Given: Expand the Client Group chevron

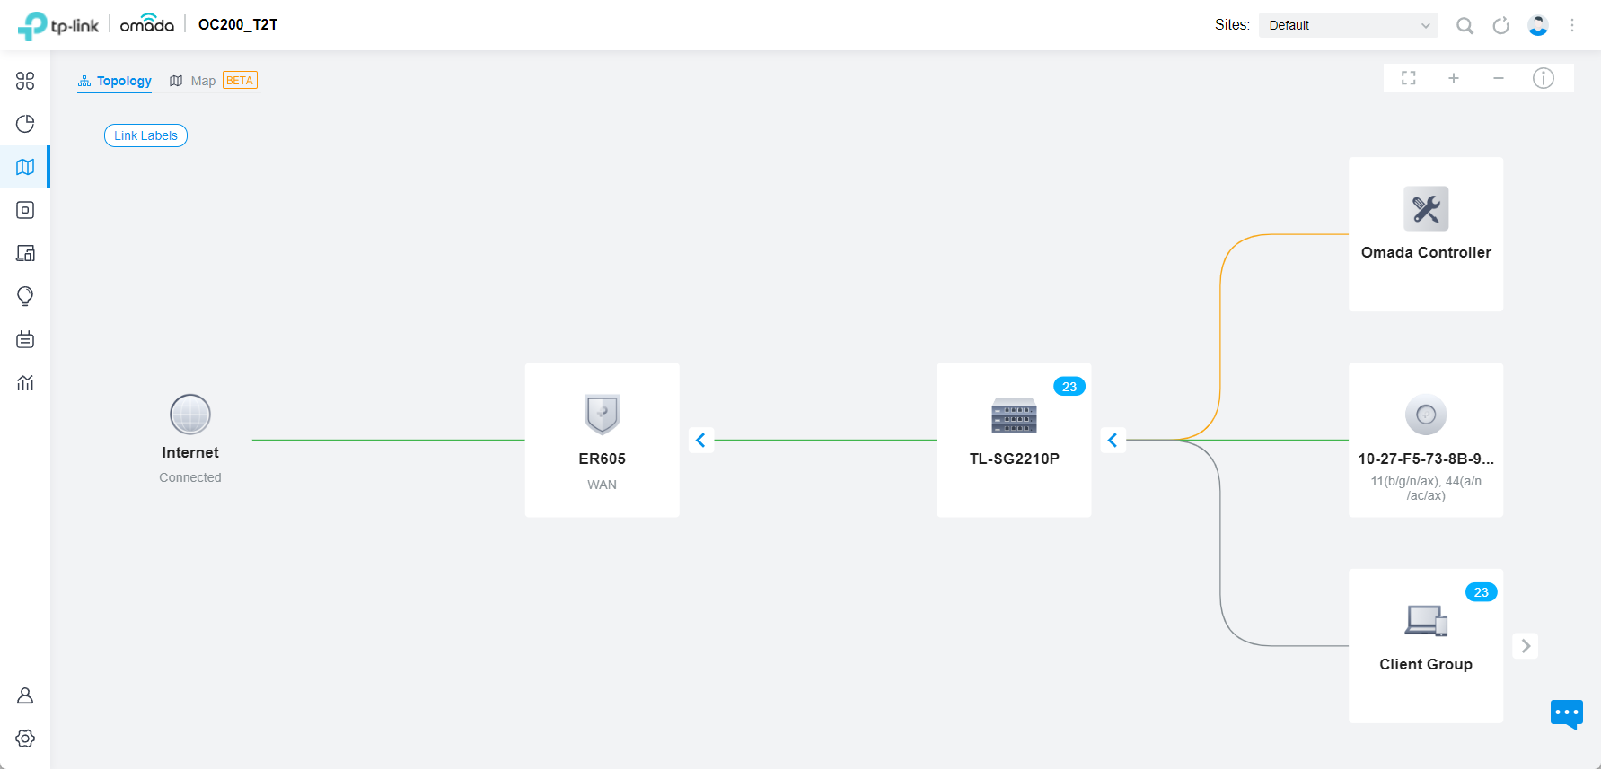Looking at the screenshot, I should point(1525,645).
